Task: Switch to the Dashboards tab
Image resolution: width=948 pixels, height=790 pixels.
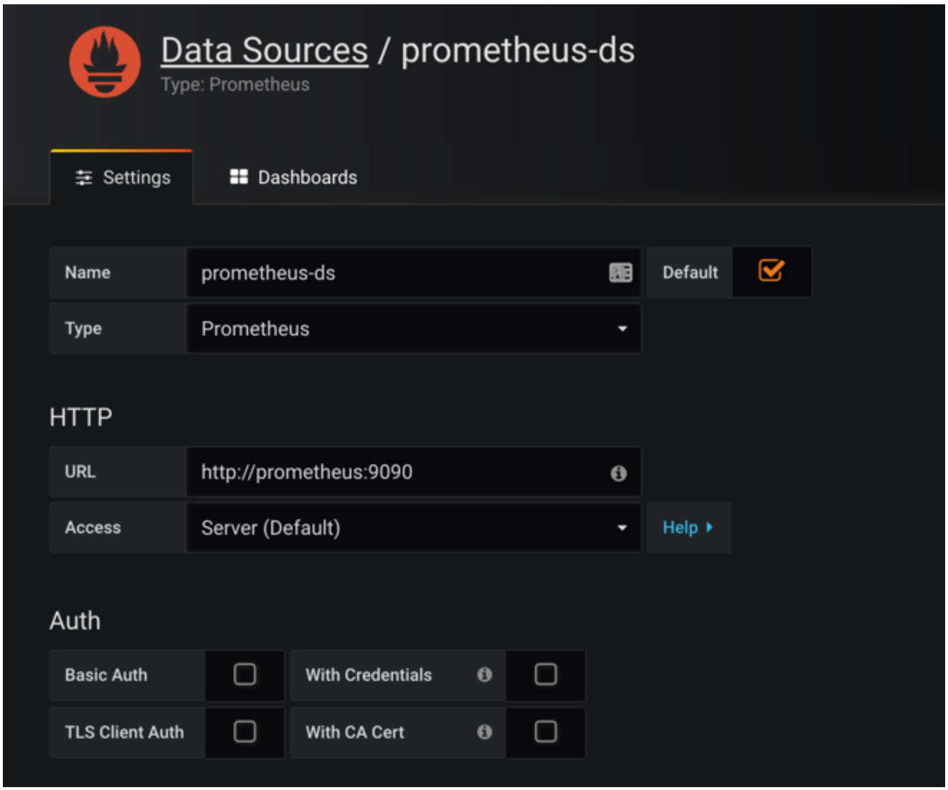Action: click(x=293, y=177)
